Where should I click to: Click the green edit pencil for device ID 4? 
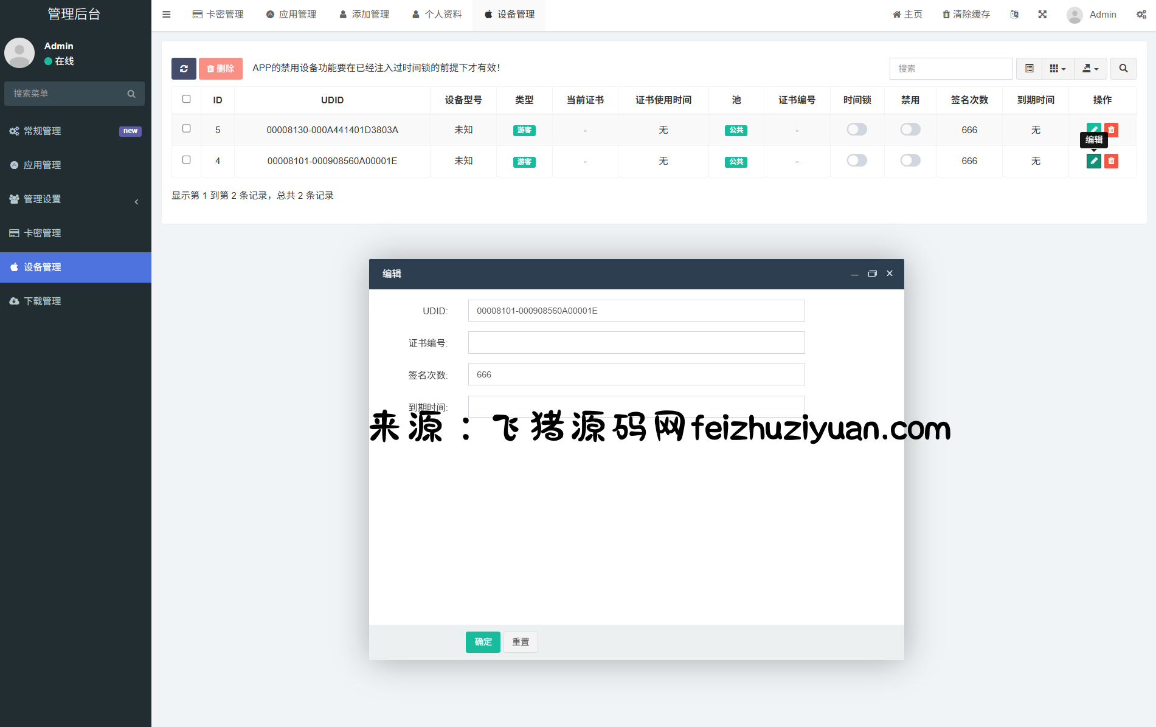[1093, 161]
